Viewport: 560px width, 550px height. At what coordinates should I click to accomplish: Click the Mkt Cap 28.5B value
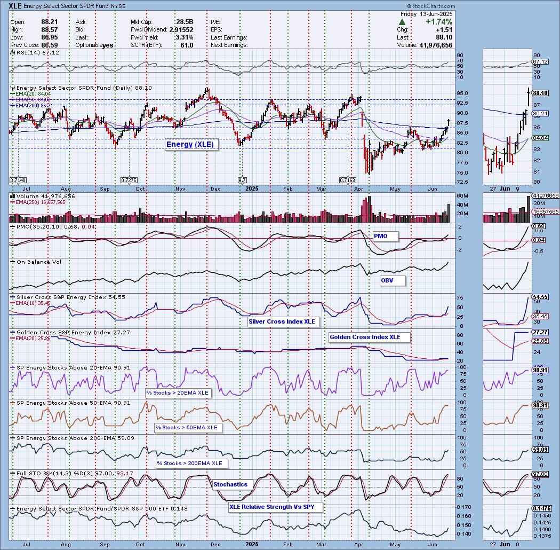pos(185,22)
